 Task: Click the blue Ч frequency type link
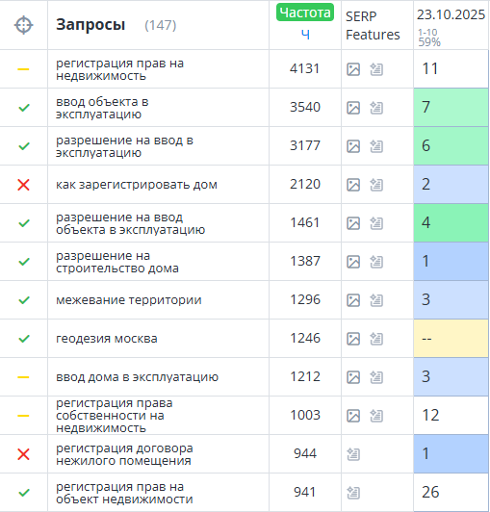[305, 35]
